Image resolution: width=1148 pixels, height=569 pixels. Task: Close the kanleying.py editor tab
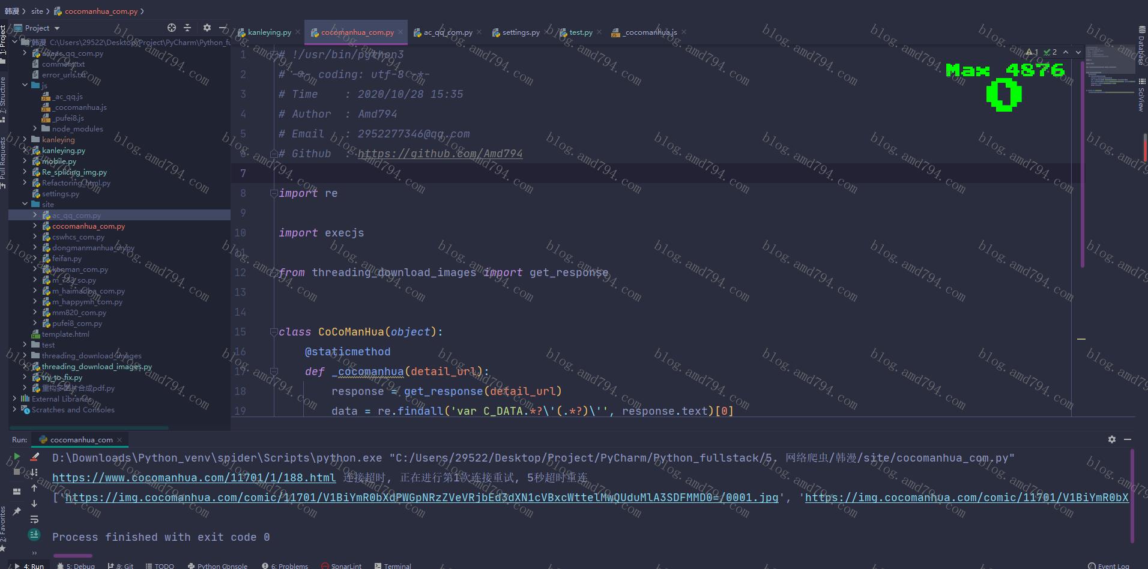[298, 32]
